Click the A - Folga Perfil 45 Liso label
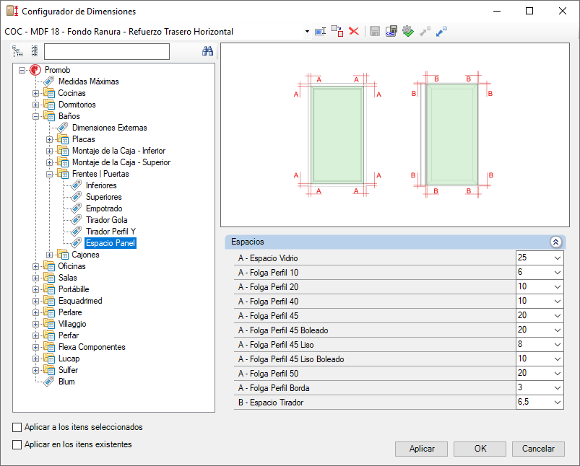The width and height of the screenshot is (580, 466). click(276, 344)
